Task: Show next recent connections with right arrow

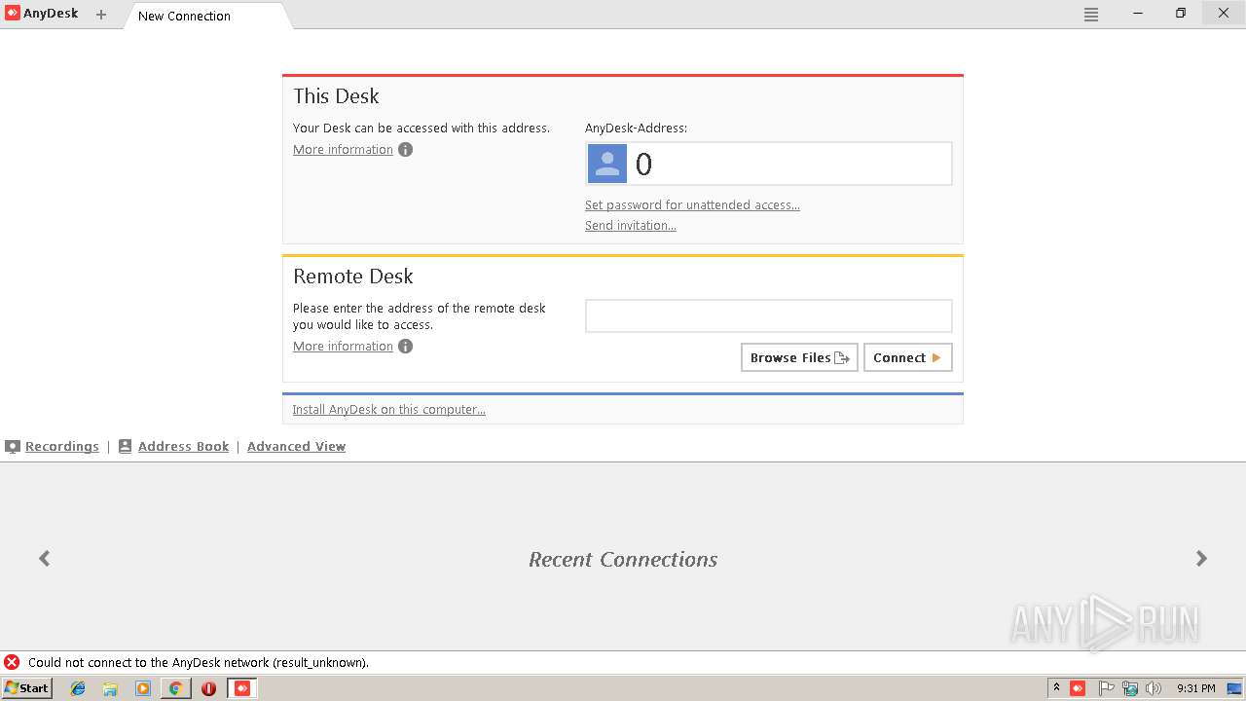Action: click(x=1201, y=558)
